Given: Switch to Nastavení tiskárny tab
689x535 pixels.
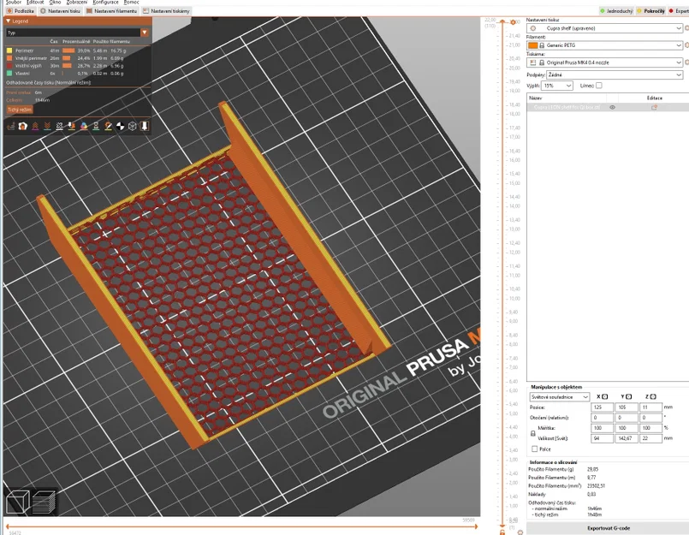Looking at the screenshot, I should [166, 10].
